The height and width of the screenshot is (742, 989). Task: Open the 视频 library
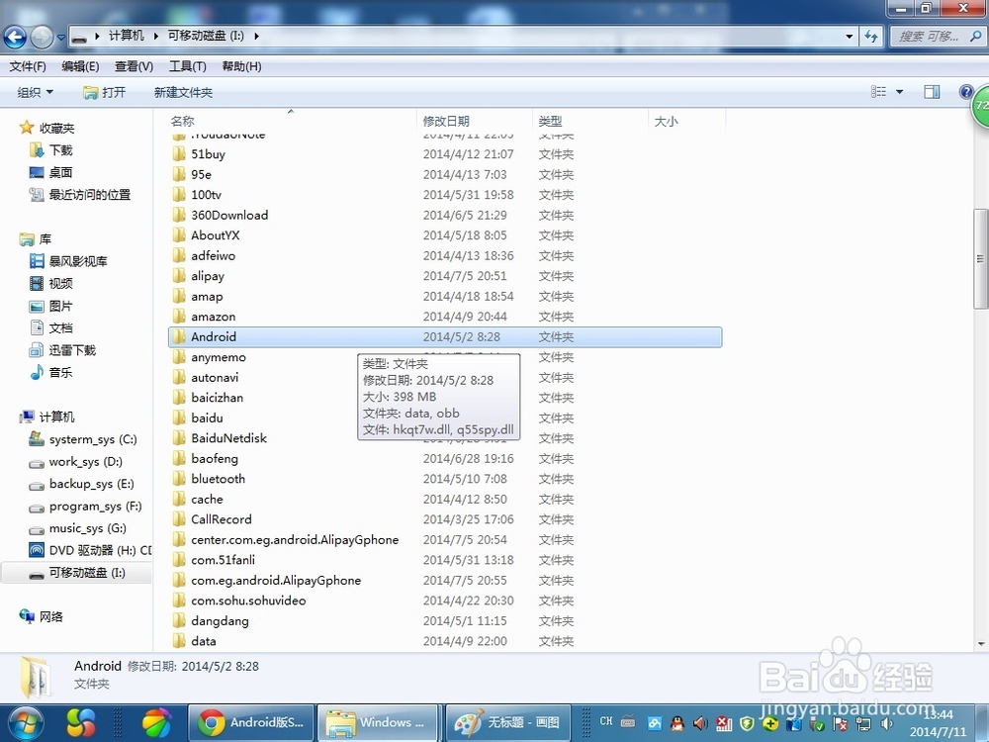(51, 283)
